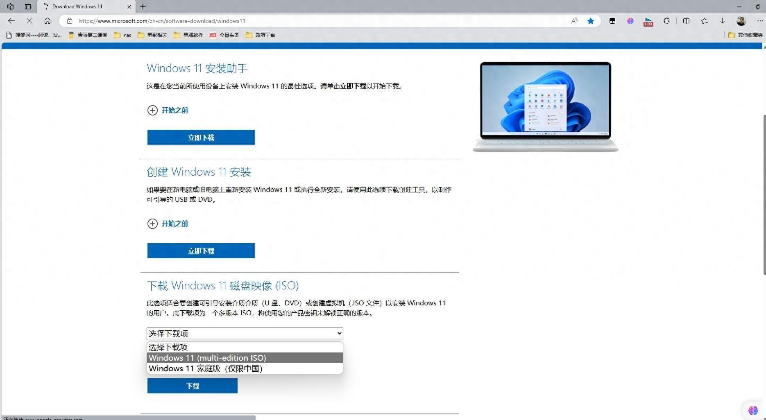Choose the 选择下载项 option in the list
This screenshot has height=420, width=766.
pos(245,347)
